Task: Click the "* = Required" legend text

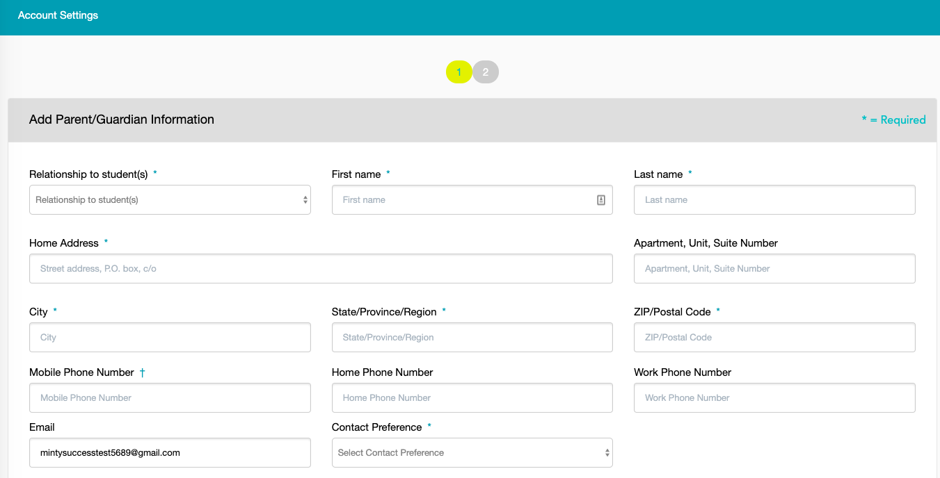Action: 893,119
